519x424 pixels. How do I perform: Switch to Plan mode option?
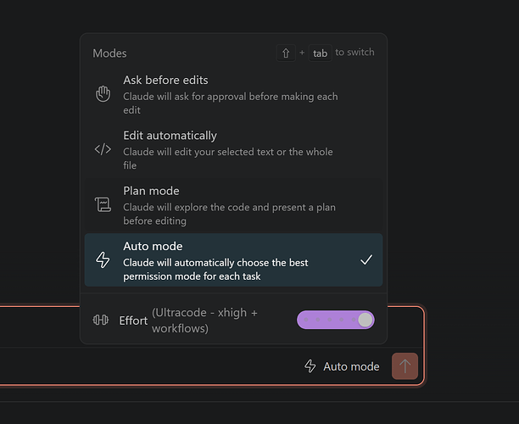click(234, 205)
